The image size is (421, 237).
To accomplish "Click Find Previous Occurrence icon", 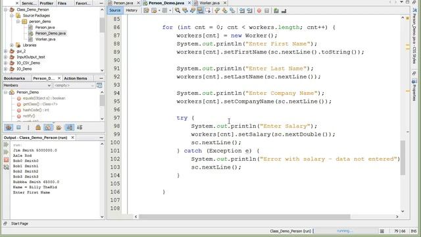I will (185, 11).
